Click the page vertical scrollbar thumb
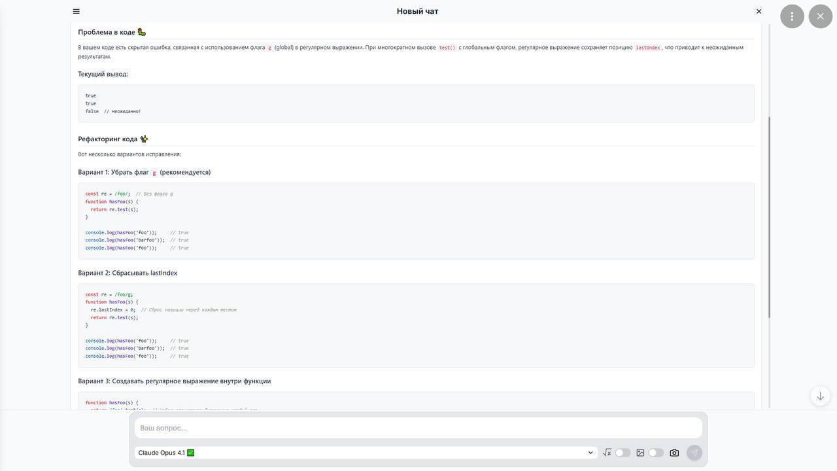This screenshot has height=471, width=837. tap(769, 216)
